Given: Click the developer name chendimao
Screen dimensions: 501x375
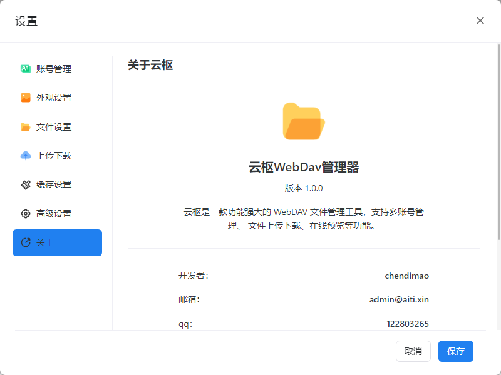Looking at the screenshot, I should [406, 276].
